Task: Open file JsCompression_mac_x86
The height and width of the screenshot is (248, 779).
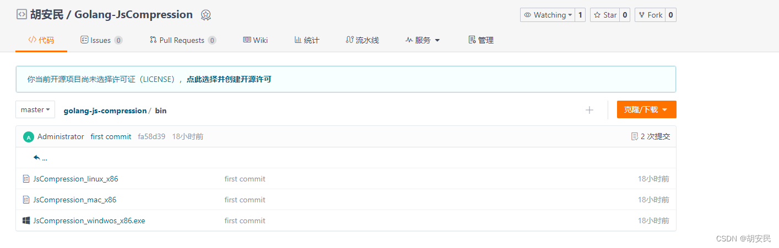Action: 75,200
